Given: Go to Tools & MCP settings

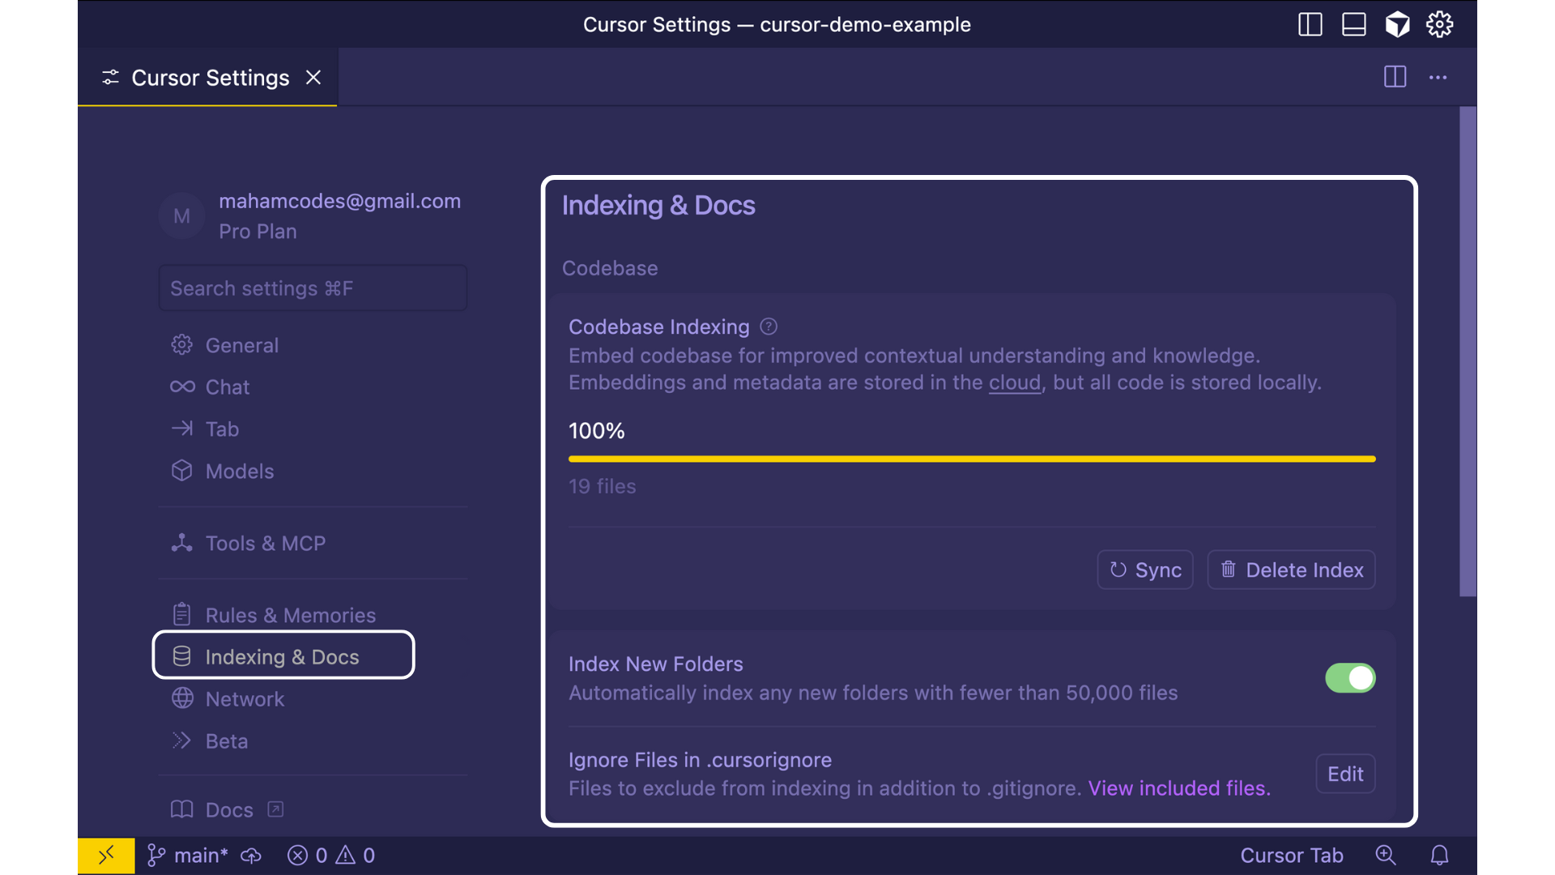Looking at the screenshot, I should pos(265,544).
